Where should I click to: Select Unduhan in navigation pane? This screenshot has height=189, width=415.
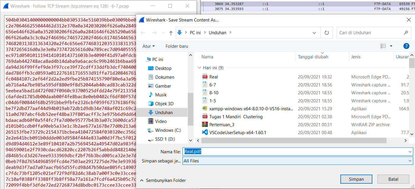[164, 112]
